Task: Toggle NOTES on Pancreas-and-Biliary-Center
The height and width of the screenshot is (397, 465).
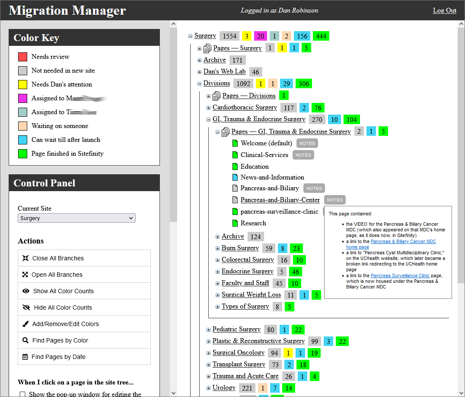Action: click(334, 200)
